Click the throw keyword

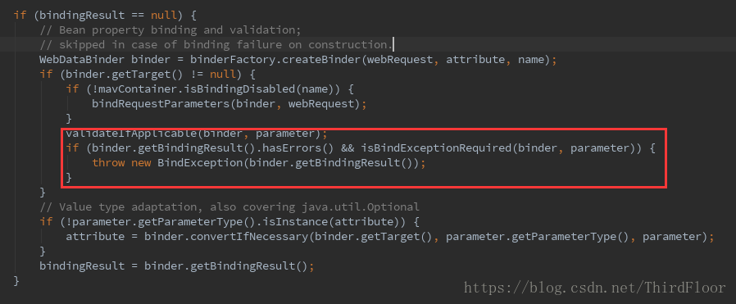[108, 163]
